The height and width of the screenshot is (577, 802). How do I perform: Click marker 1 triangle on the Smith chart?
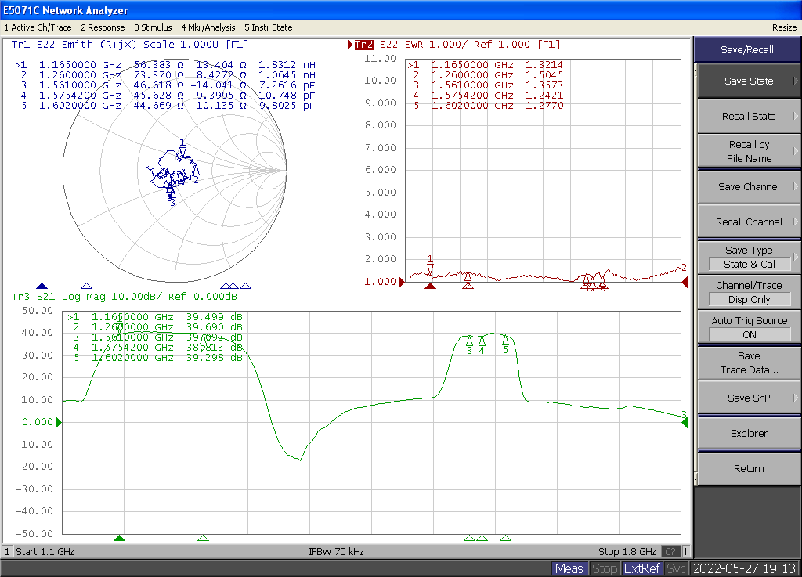[183, 151]
